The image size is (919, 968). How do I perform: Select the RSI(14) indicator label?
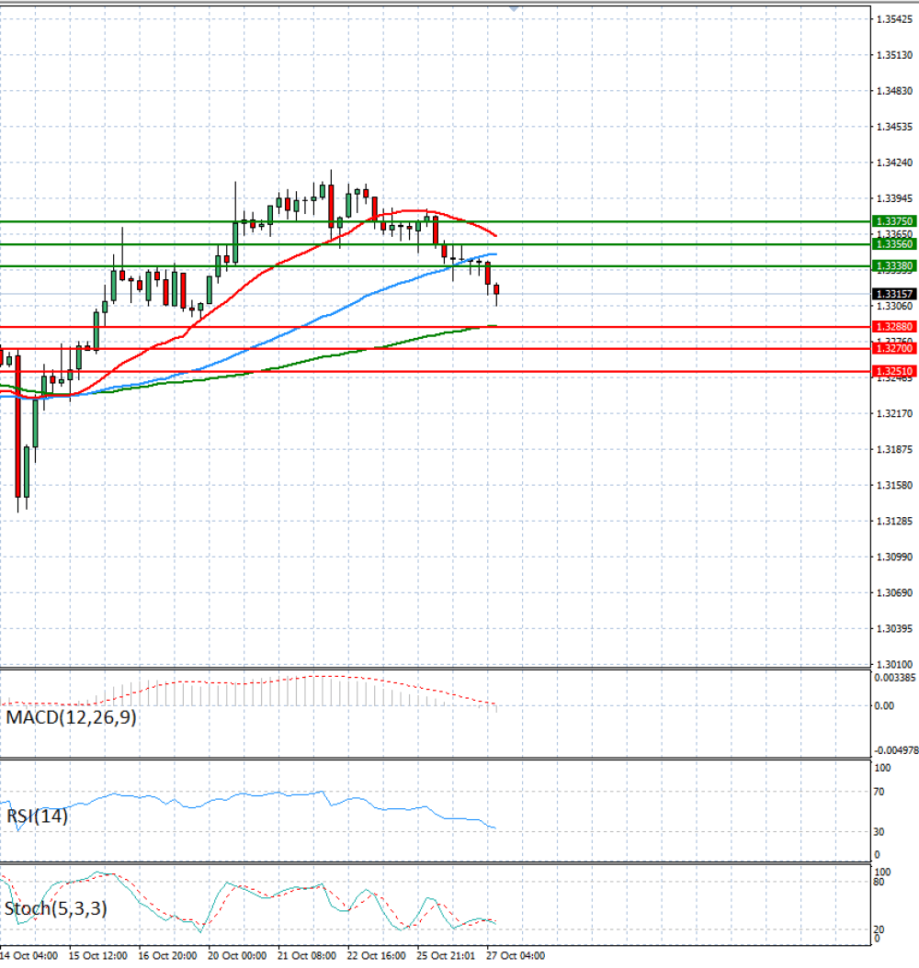(37, 816)
